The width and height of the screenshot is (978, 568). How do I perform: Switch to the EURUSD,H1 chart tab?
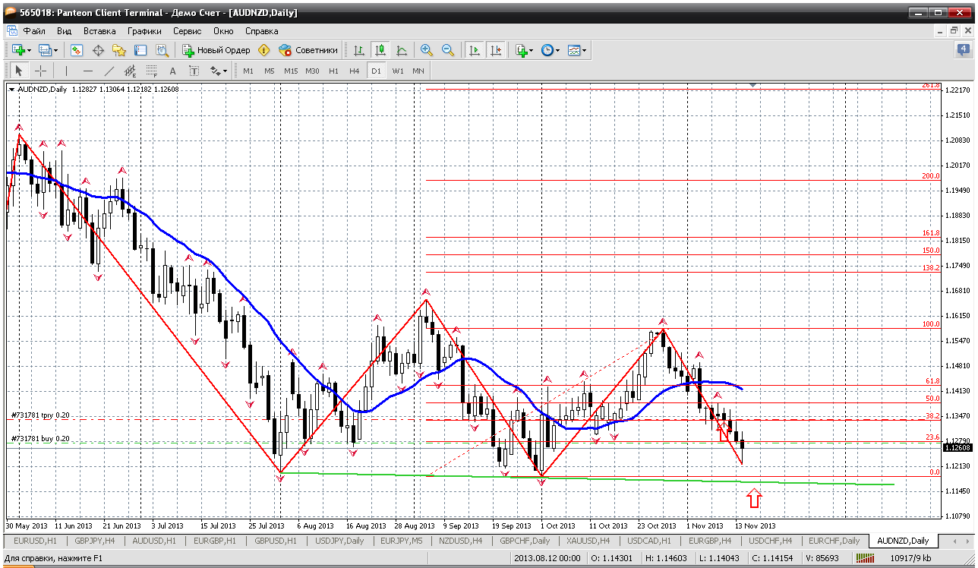click(x=34, y=541)
